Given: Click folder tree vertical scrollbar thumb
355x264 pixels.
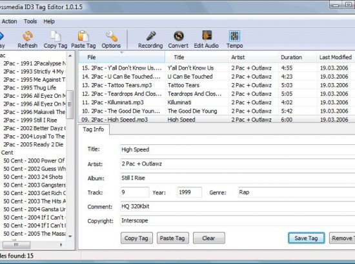Looking at the screenshot, I should pyautogui.click(x=70, y=104).
